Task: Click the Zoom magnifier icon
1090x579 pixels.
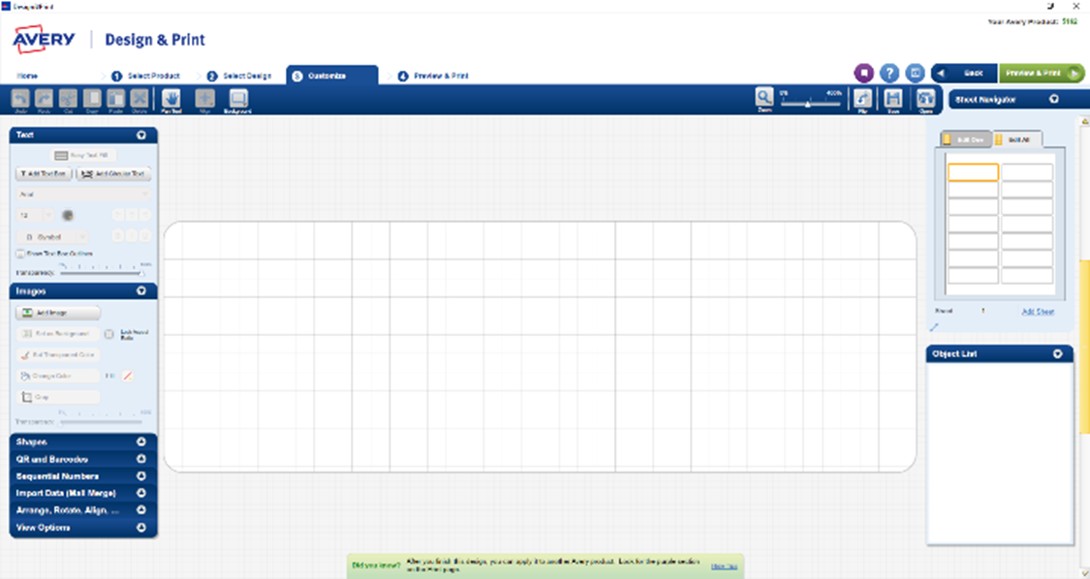Action: pyautogui.click(x=764, y=98)
